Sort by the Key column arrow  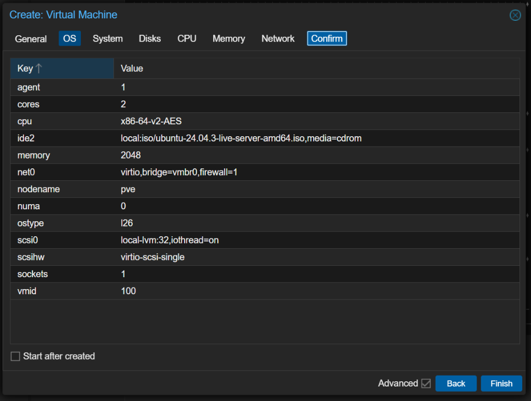(x=38, y=68)
